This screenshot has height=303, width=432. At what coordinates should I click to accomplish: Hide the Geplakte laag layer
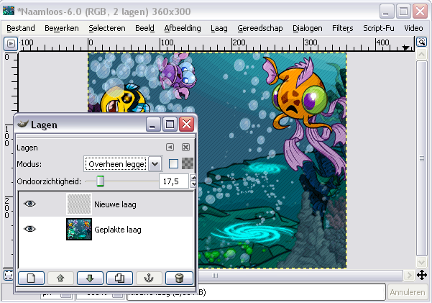(x=29, y=229)
